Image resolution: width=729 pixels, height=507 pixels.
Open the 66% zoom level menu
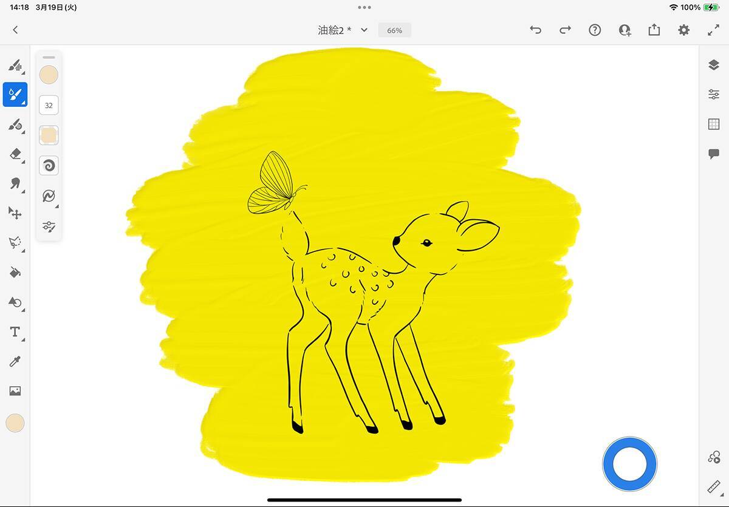coord(394,30)
